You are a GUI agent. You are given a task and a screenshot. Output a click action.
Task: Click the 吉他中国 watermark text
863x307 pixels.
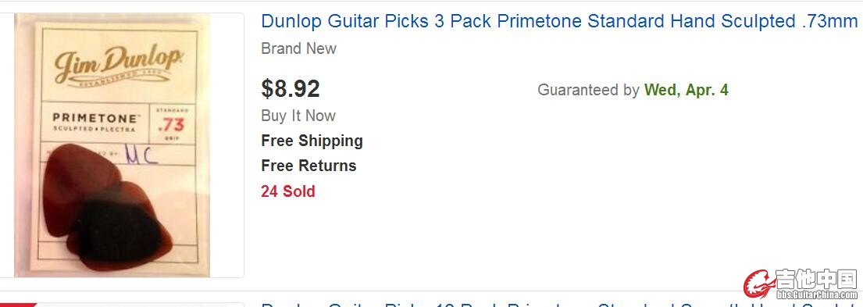point(817,280)
